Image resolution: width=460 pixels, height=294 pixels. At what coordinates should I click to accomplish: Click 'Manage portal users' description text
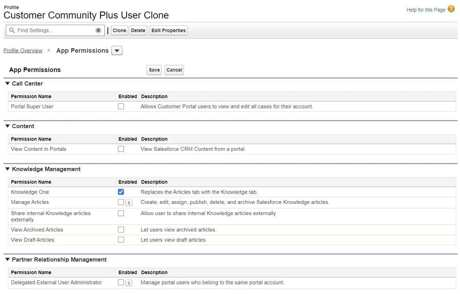point(213,282)
